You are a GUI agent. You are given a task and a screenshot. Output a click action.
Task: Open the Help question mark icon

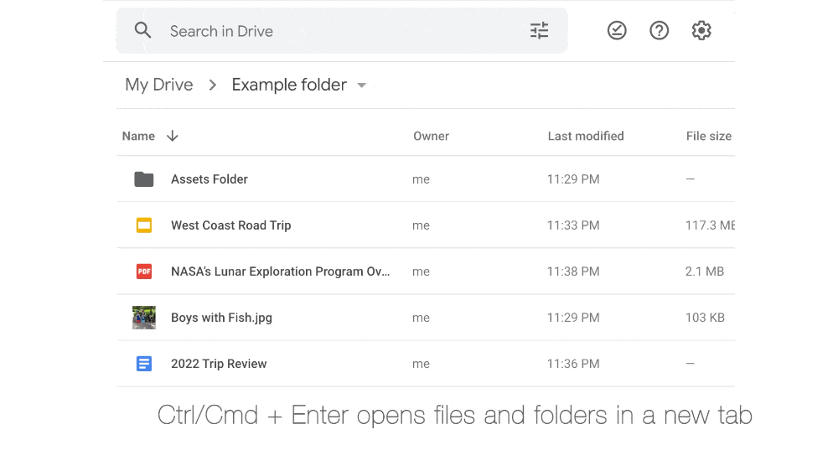pyautogui.click(x=660, y=31)
